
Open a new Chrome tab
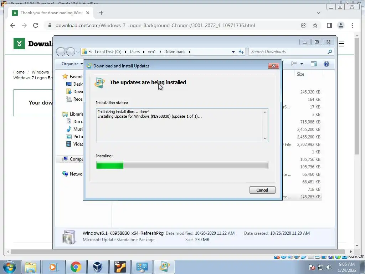tap(101, 13)
